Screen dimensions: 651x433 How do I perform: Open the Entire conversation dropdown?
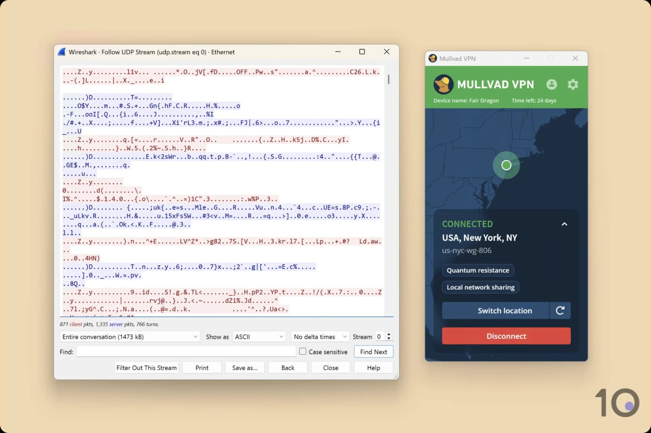(129, 336)
